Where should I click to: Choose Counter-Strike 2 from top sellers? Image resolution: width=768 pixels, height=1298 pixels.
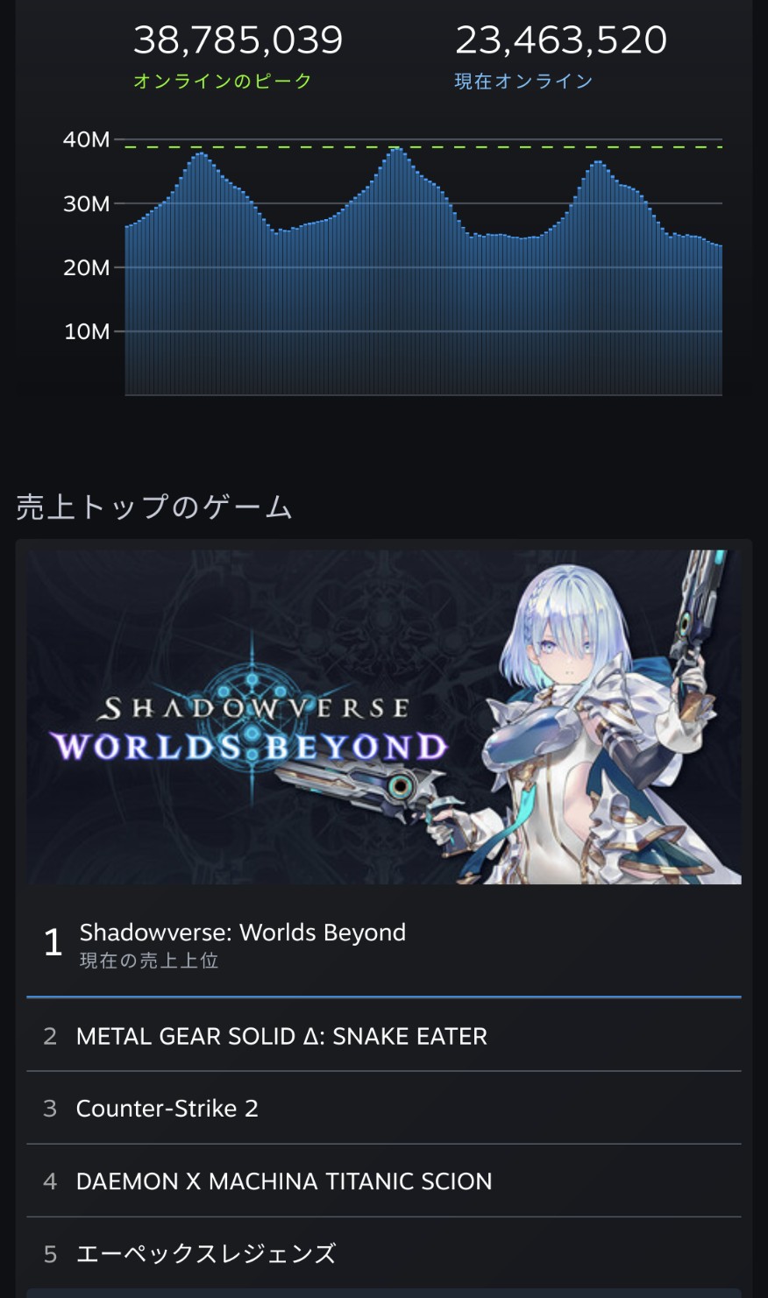(x=384, y=1108)
